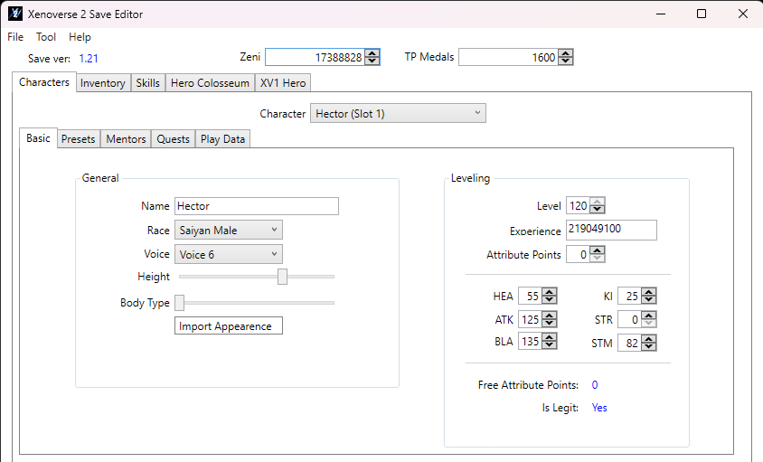Expand the Race dropdown showing Saiyan Male
This screenshot has height=462, width=763.
(x=228, y=231)
